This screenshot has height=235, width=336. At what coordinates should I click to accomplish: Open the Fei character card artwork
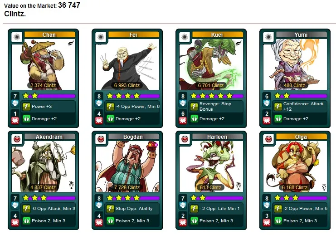pos(127,64)
